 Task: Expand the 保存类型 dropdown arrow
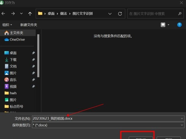pyautogui.click(x=182, y=125)
